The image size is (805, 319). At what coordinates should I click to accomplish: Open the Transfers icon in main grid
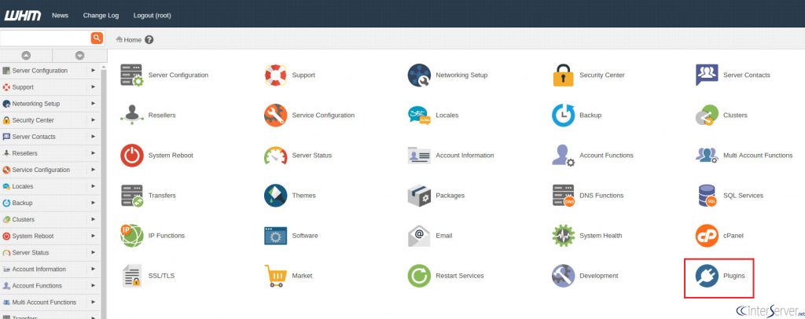click(132, 196)
